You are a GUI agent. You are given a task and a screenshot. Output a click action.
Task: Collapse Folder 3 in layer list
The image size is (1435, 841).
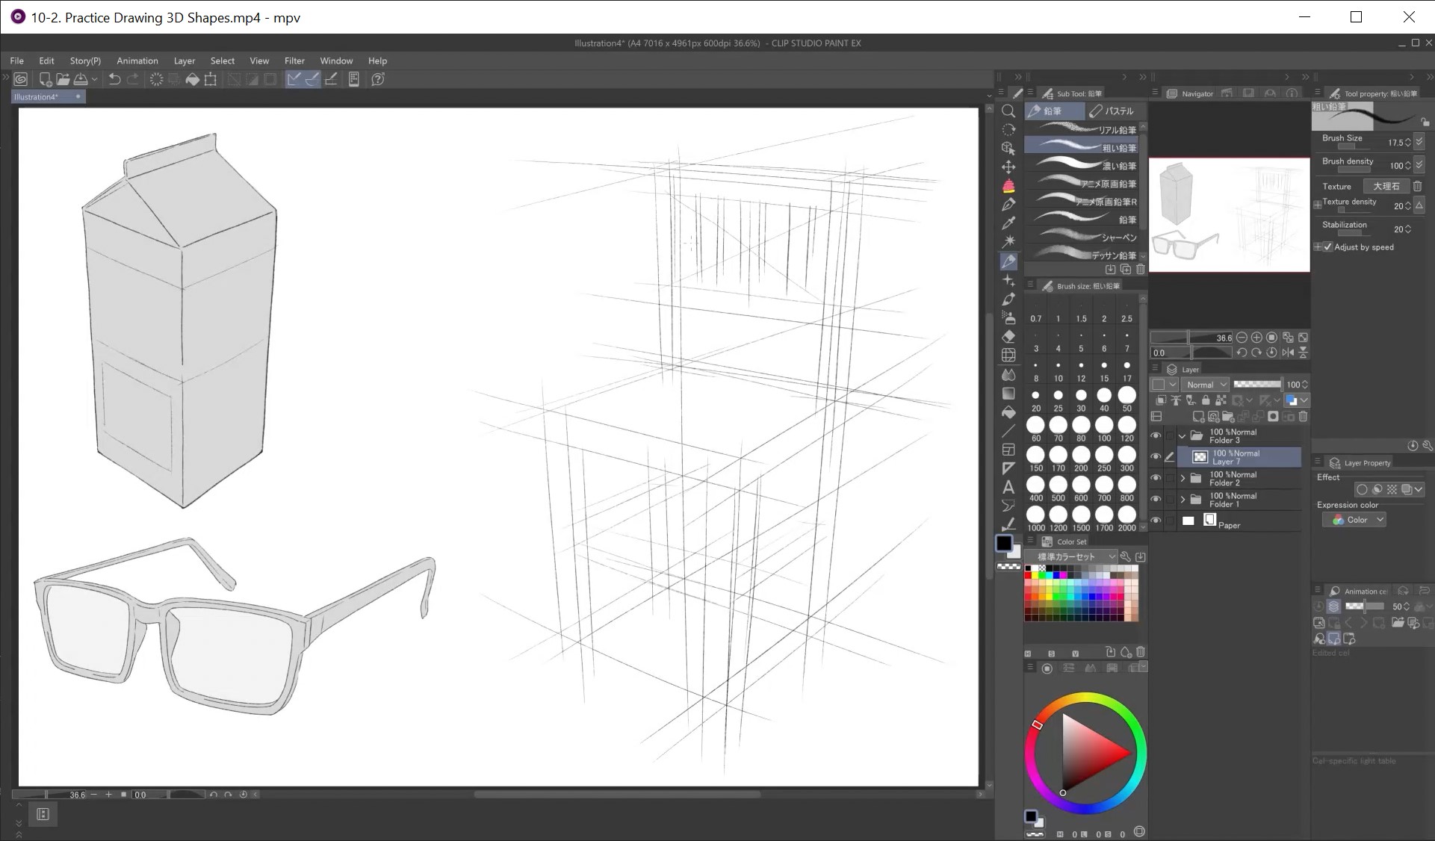point(1183,436)
